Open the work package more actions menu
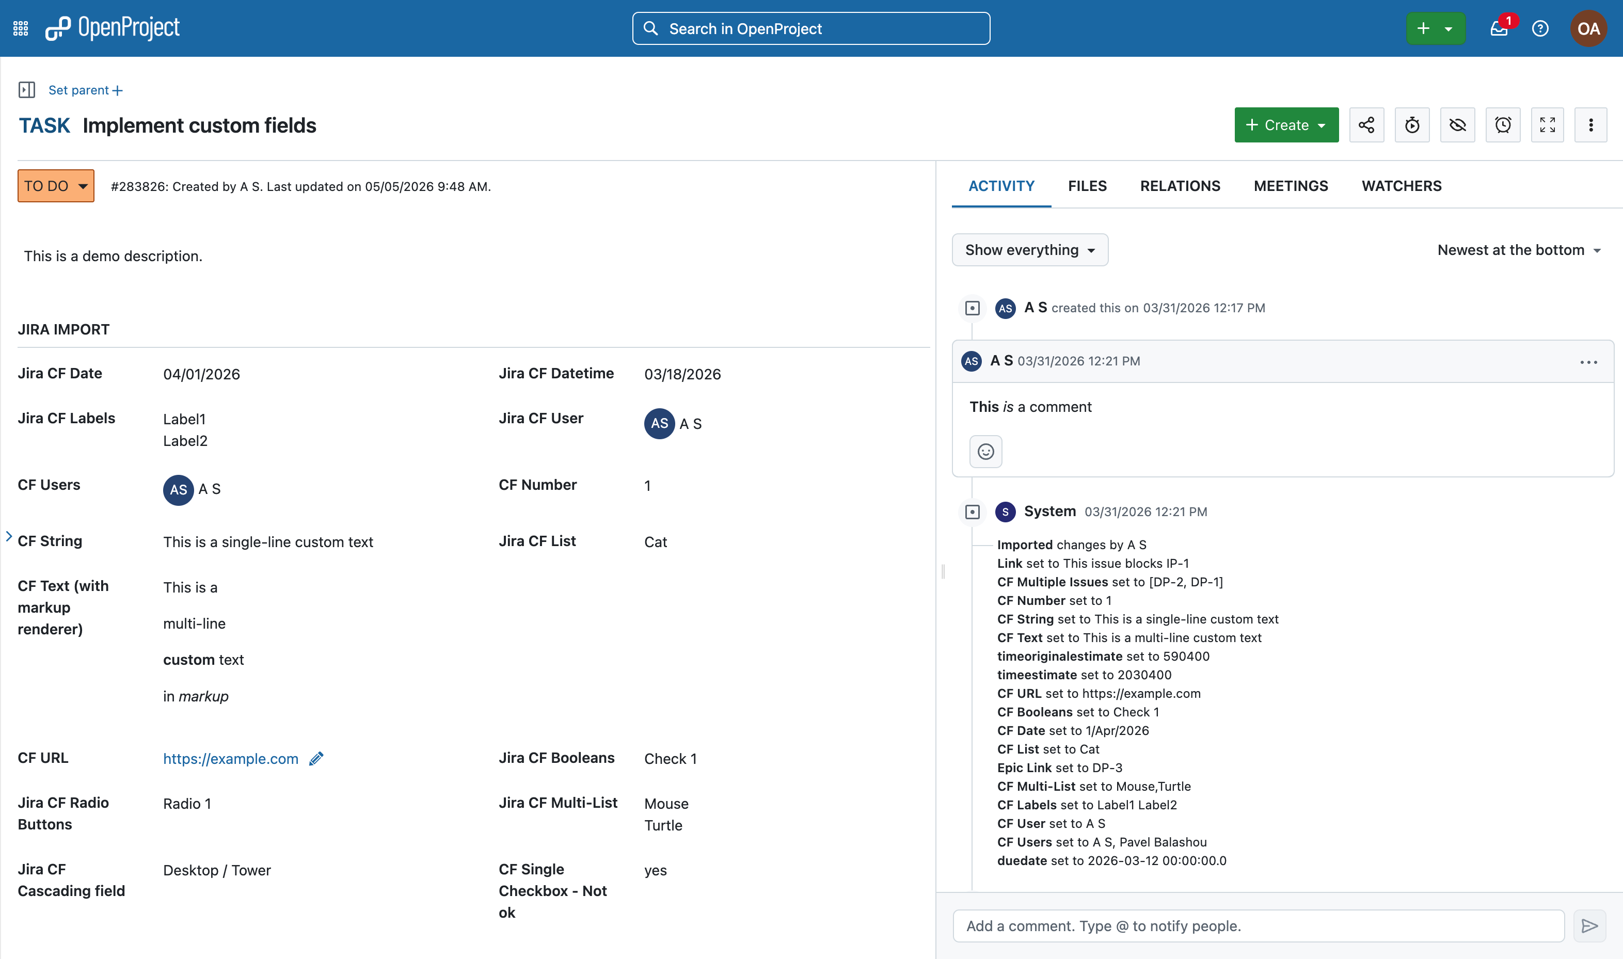 click(1590, 125)
